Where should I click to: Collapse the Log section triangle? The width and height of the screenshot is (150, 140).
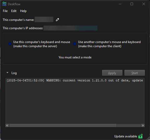[7, 73]
